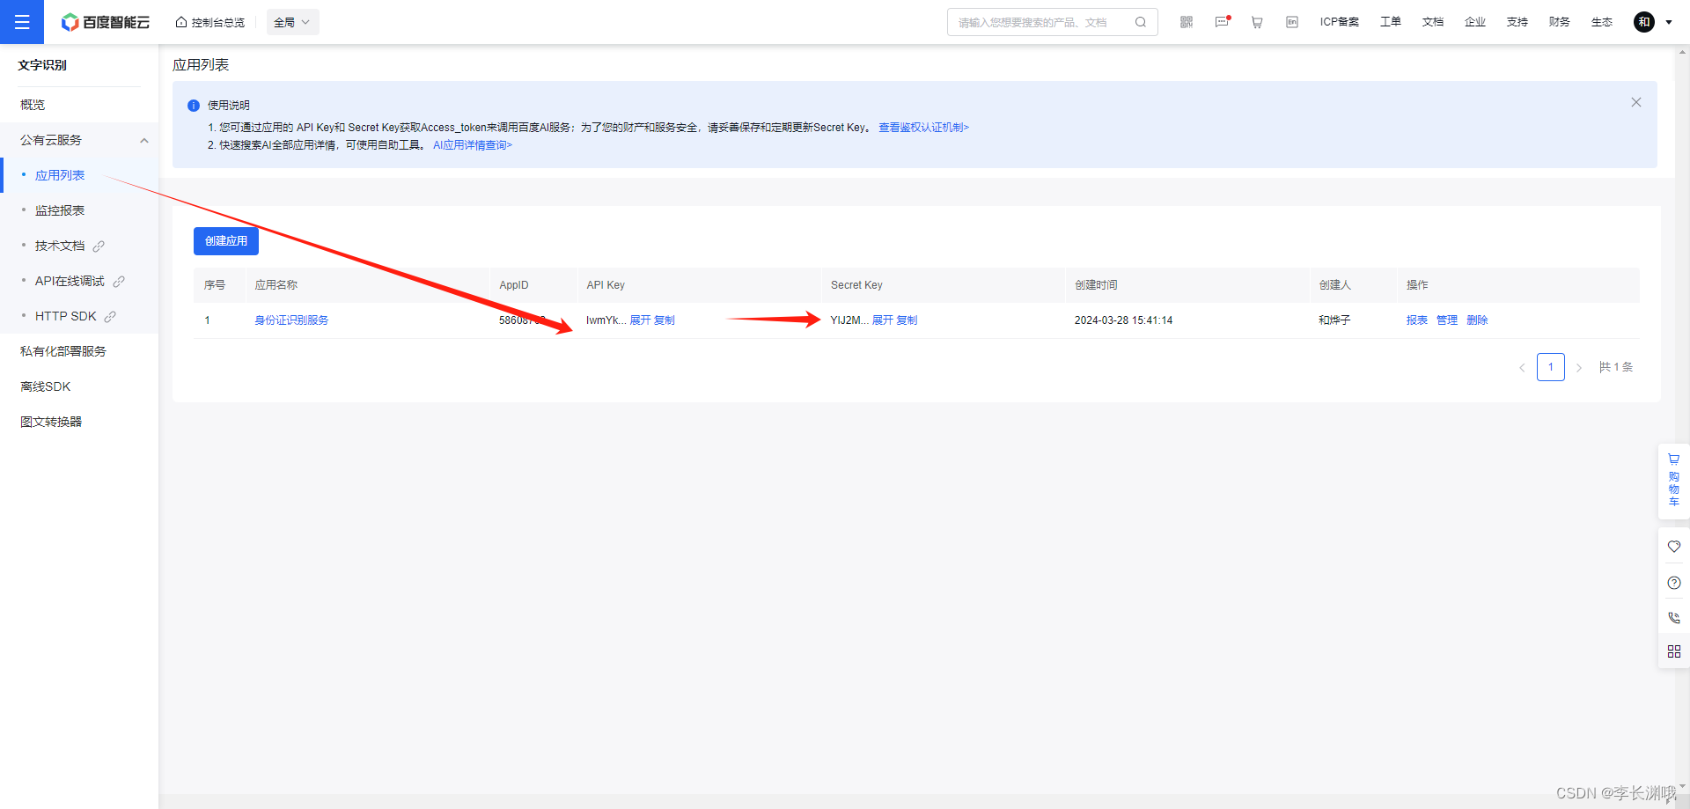Open AI应用详情查询 link
This screenshot has width=1690, height=809.
pyautogui.click(x=472, y=145)
